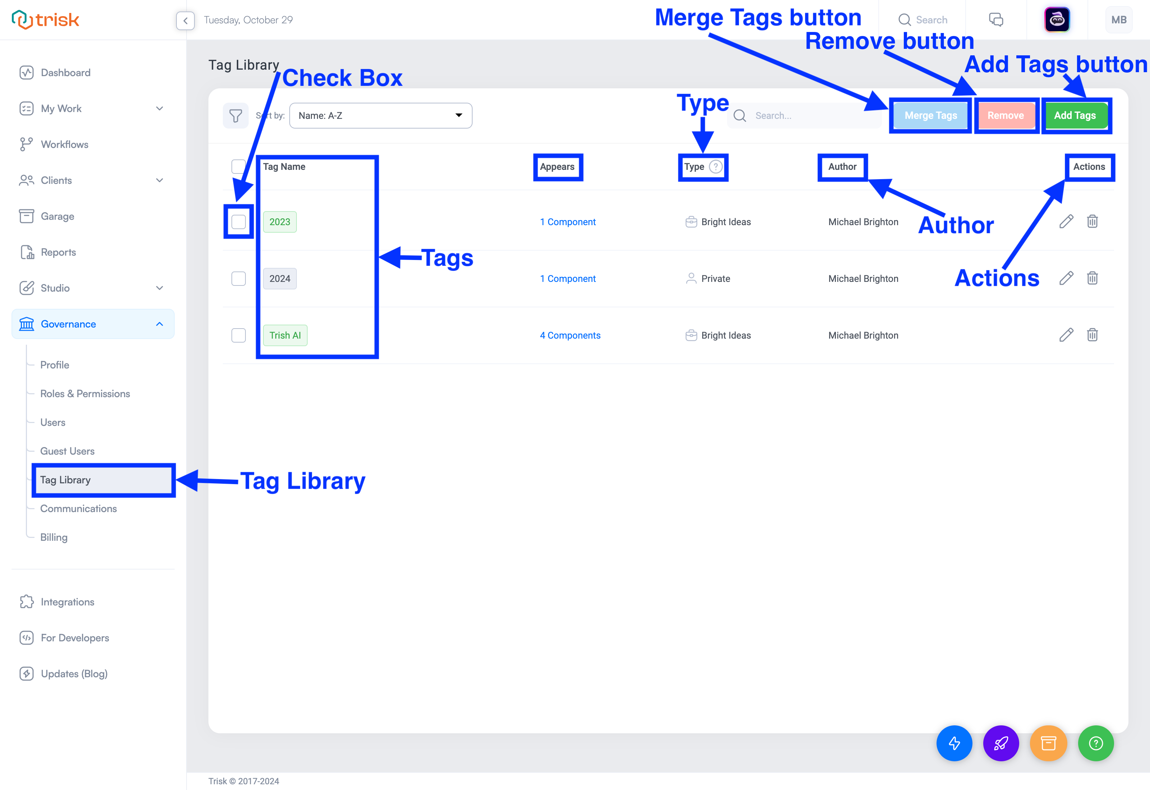Collapse the Governance menu chevron

[160, 324]
